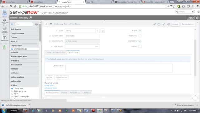Go back with form header arrow
The image size is (200, 113).
pyautogui.click(x=46, y=24)
